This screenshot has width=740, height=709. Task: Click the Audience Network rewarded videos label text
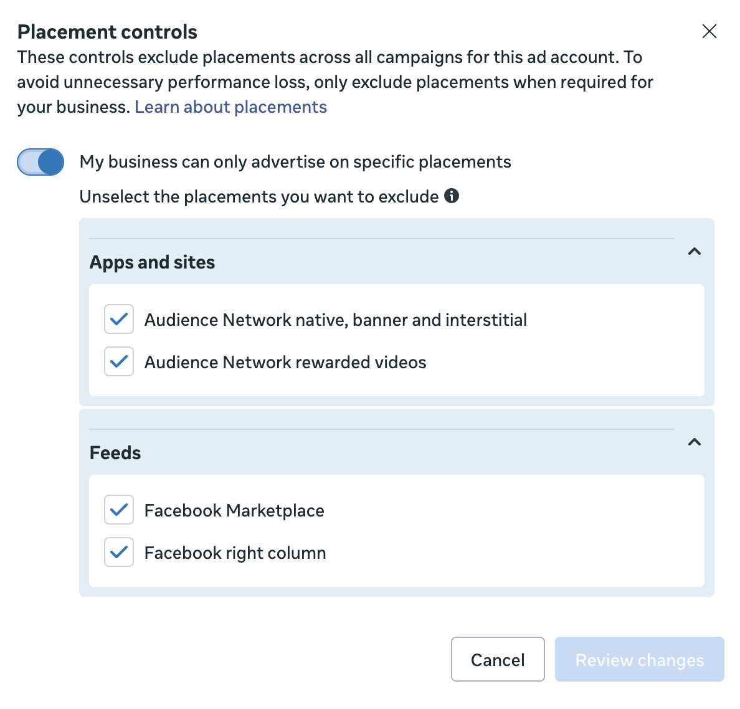(x=285, y=363)
